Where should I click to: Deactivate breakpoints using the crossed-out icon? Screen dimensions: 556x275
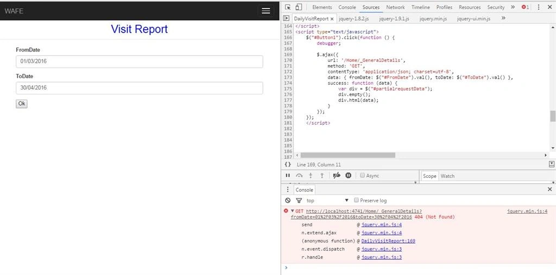click(337, 175)
